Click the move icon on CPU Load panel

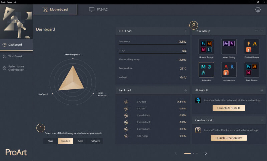coord(186,31)
